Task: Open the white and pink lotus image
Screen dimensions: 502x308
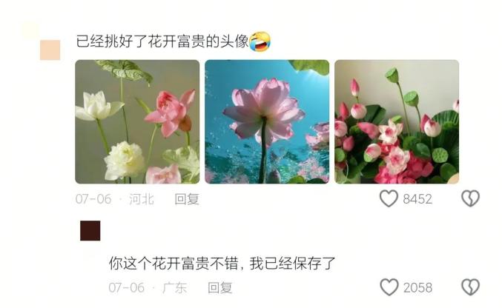Action: pyautogui.click(x=137, y=122)
